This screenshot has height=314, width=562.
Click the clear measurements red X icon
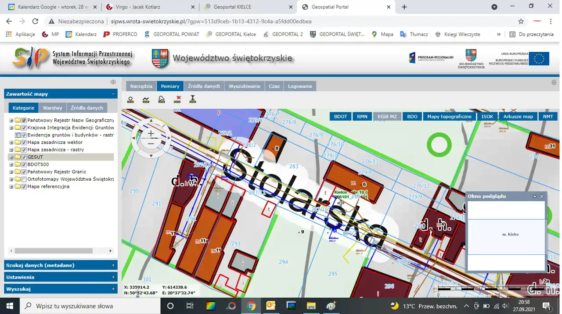(177, 100)
